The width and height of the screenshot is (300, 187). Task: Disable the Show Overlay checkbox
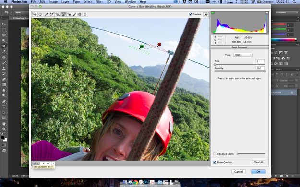point(215,162)
